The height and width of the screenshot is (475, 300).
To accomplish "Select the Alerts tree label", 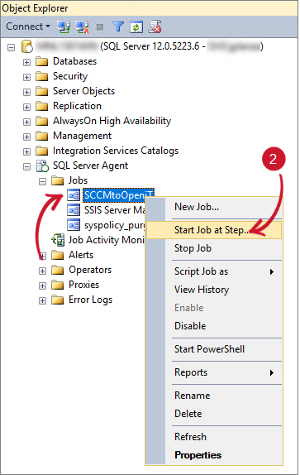I will [x=81, y=255].
